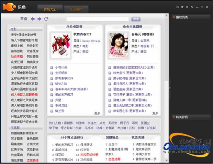Screen dimensions: 213x164
Task: Click director link 金英民
Action: [x=145, y=41]
